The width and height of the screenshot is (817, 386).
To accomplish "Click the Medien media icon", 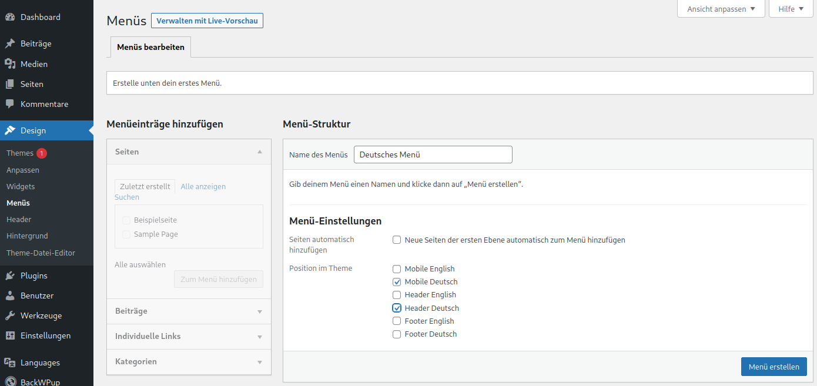I will (x=10, y=64).
